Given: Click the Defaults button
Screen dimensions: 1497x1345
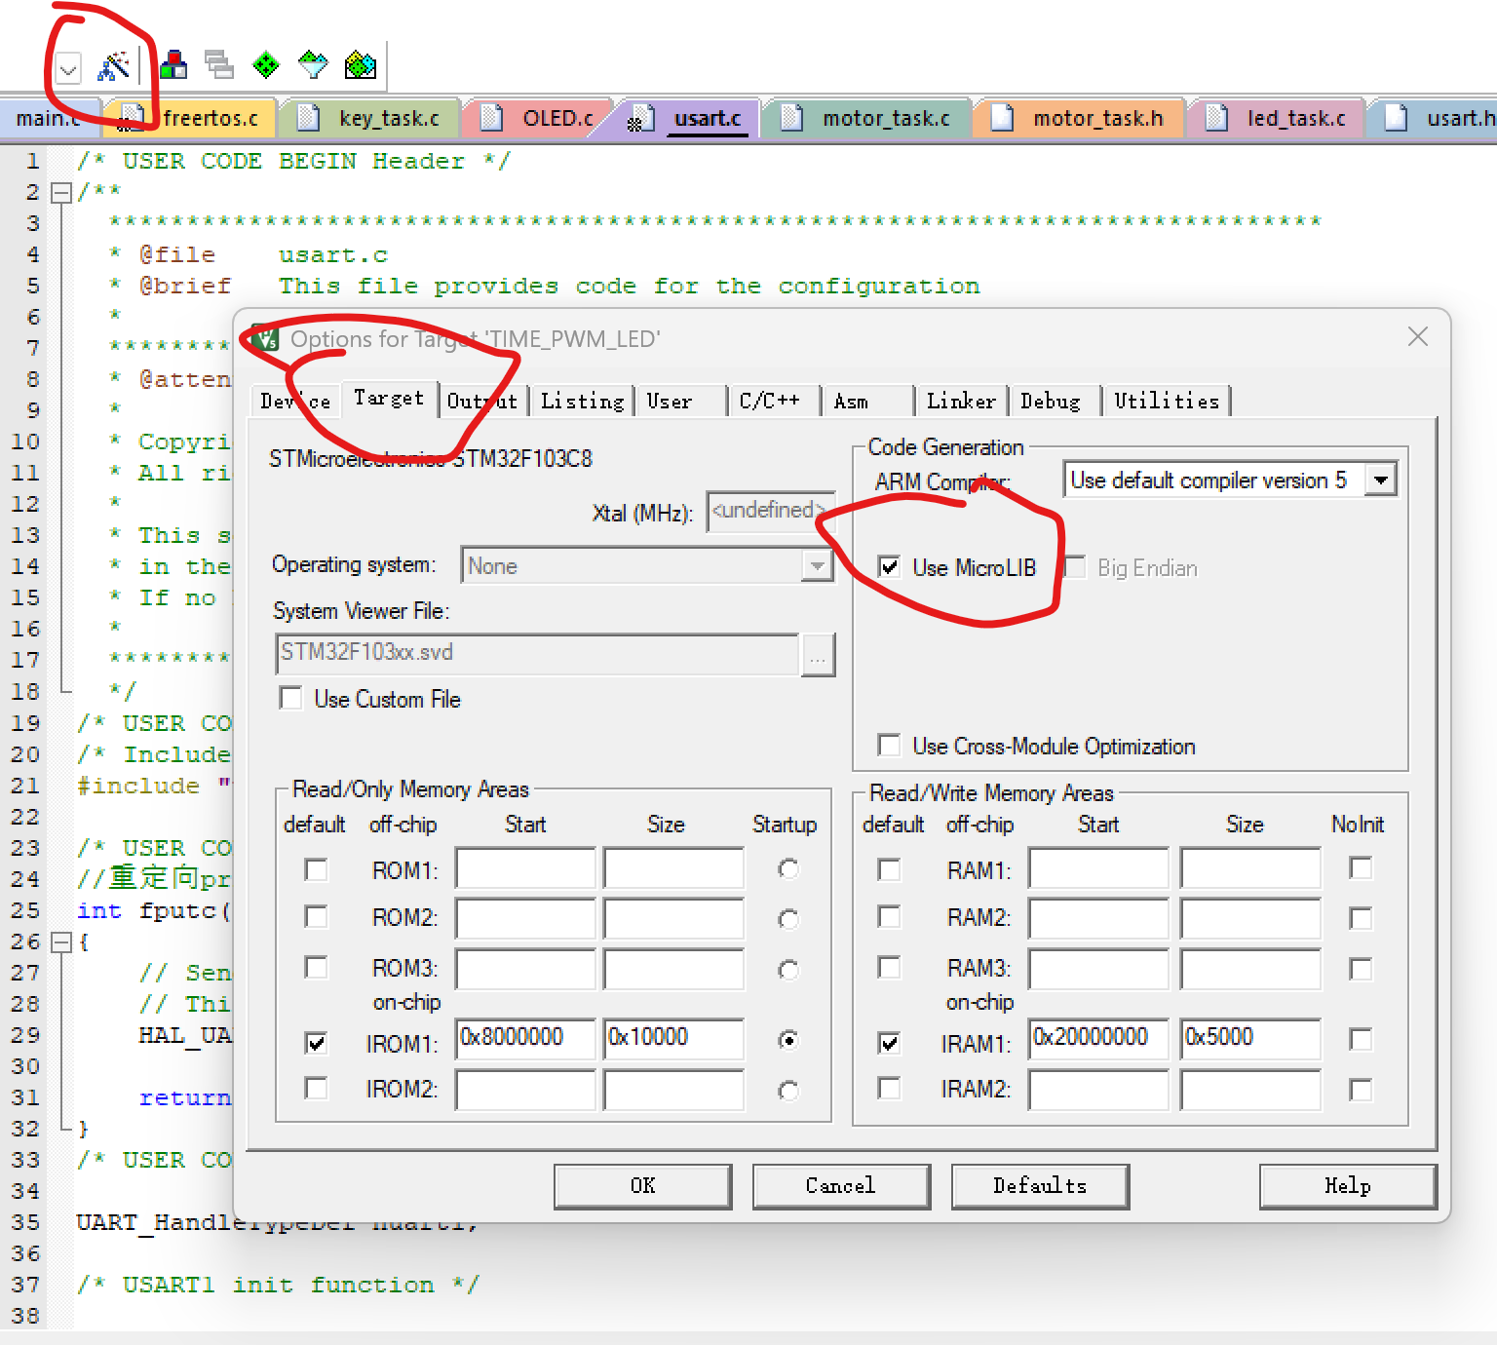Looking at the screenshot, I should coord(1040,1186).
